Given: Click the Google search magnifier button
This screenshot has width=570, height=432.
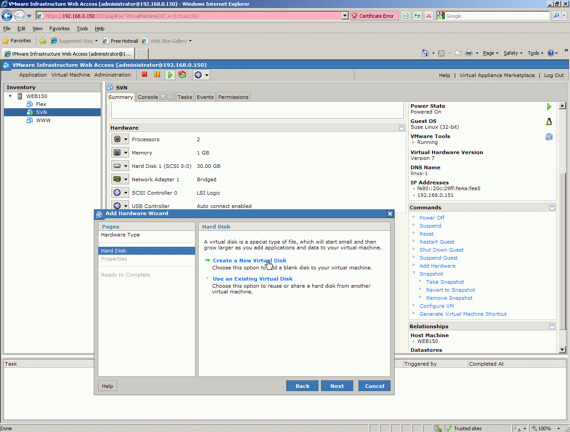Looking at the screenshot, I should click(x=556, y=16).
